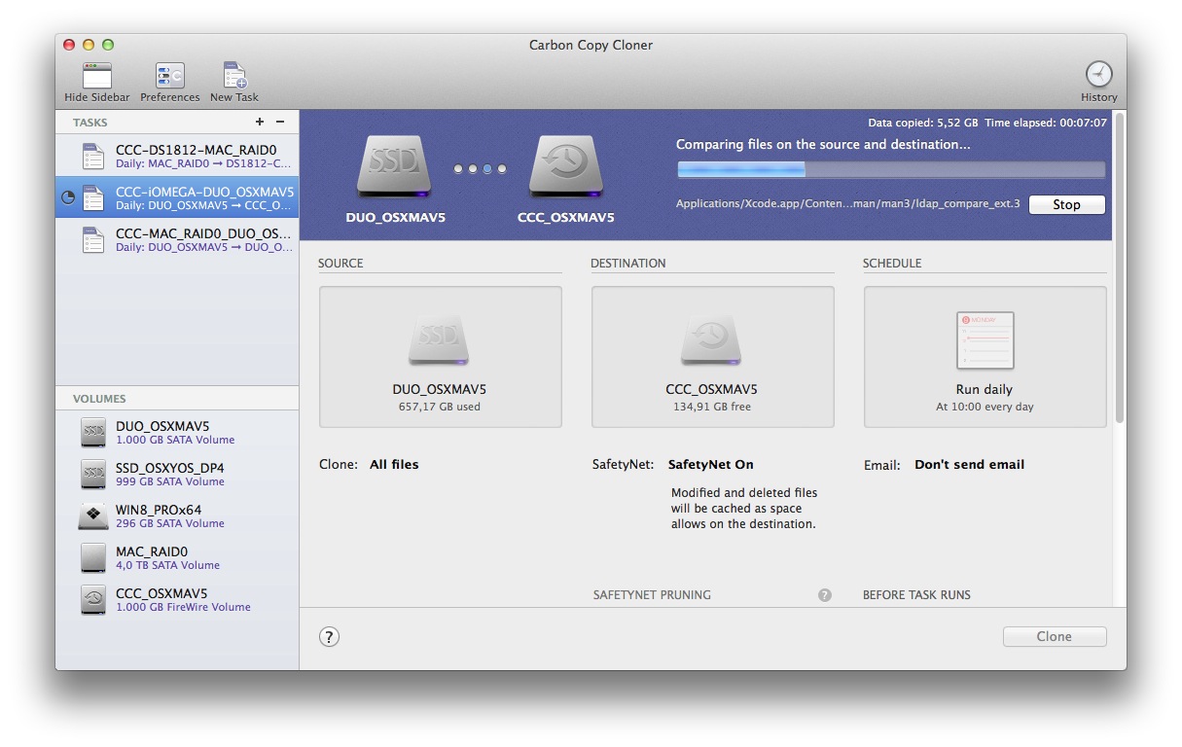Open the Source selector box DUO_OSXMAV5
This screenshot has width=1182, height=747.
point(441,356)
